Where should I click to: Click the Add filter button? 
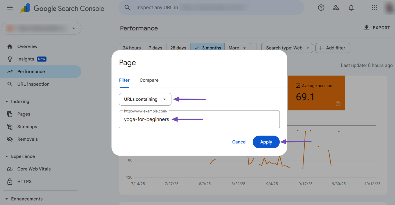332,48
